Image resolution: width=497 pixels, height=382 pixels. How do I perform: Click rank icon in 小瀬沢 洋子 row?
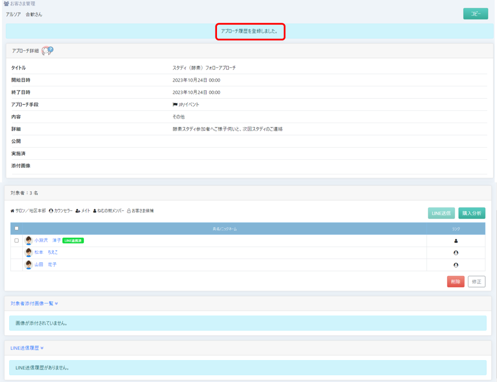coord(456,241)
